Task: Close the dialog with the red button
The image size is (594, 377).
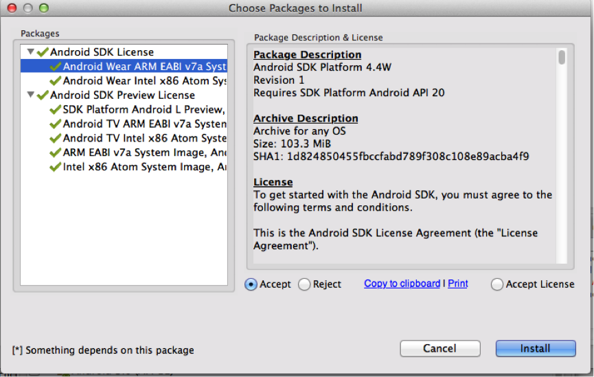Action: click(12, 8)
